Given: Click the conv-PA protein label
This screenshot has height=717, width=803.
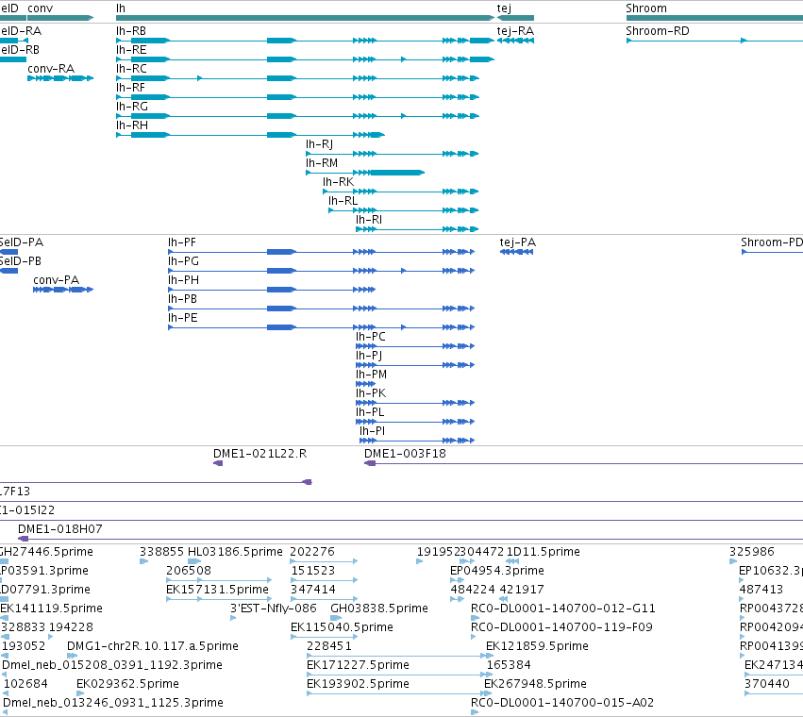Looking at the screenshot, I should click(57, 280).
